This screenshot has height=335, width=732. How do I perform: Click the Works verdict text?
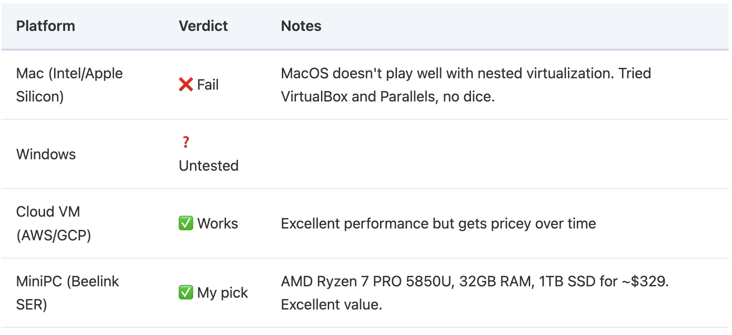tap(218, 223)
